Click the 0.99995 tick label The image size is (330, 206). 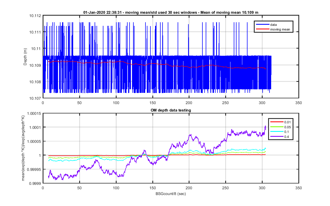(35, 169)
